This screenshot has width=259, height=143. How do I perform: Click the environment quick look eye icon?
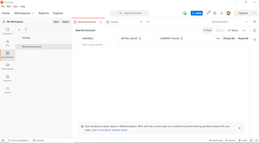click(x=255, y=22)
